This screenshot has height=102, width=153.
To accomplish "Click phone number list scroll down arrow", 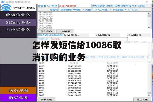I will pyautogui.click(x=149, y=28).
